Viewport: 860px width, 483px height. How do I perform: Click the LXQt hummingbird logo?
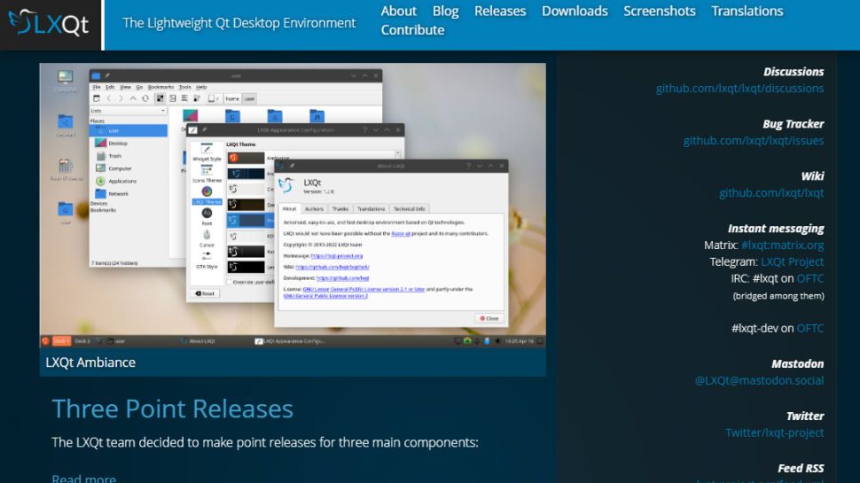49,24
